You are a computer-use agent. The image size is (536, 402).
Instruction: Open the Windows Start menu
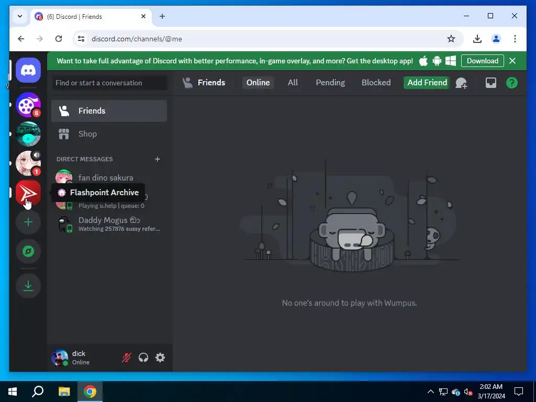13,392
